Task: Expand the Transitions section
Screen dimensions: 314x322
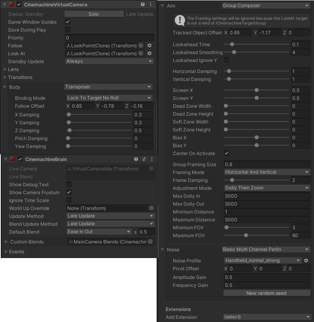Action: pyautogui.click(x=5, y=77)
